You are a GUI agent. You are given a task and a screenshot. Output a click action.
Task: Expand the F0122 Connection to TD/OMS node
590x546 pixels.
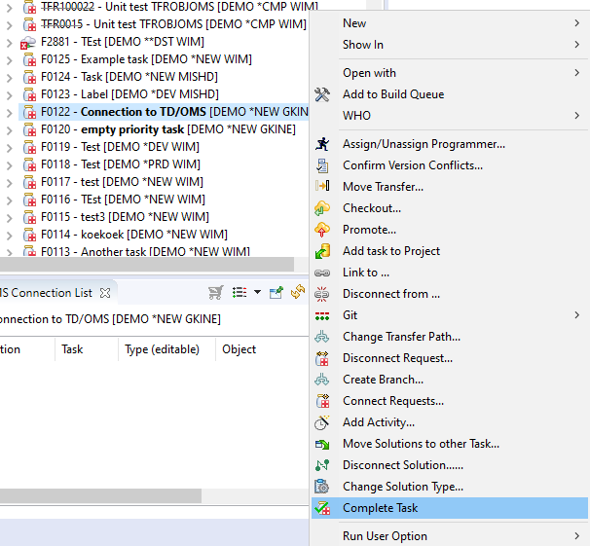point(9,112)
